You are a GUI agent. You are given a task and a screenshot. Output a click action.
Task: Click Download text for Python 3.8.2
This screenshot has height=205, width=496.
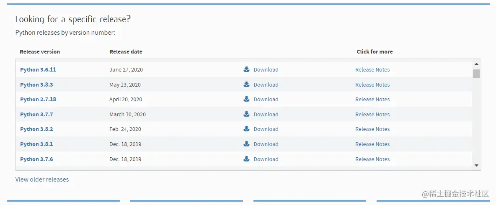coord(266,129)
